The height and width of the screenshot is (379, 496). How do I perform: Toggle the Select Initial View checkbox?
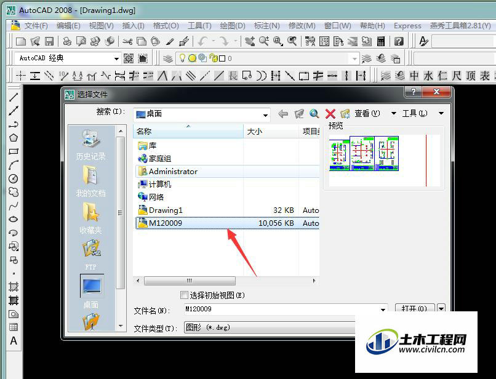(x=184, y=295)
